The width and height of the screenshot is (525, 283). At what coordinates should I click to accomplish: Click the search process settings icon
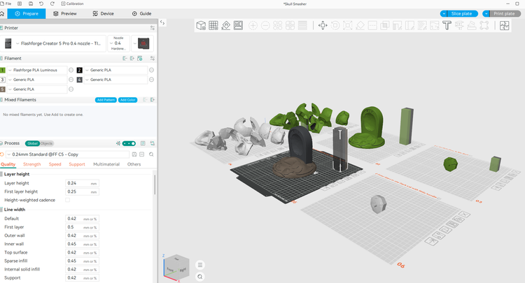151,154
